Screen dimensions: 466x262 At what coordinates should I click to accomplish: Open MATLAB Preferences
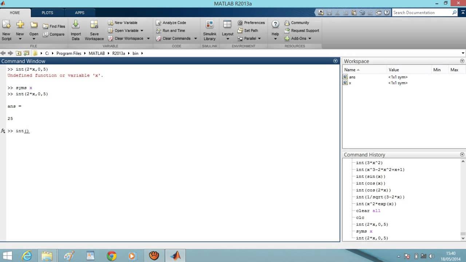251,23
